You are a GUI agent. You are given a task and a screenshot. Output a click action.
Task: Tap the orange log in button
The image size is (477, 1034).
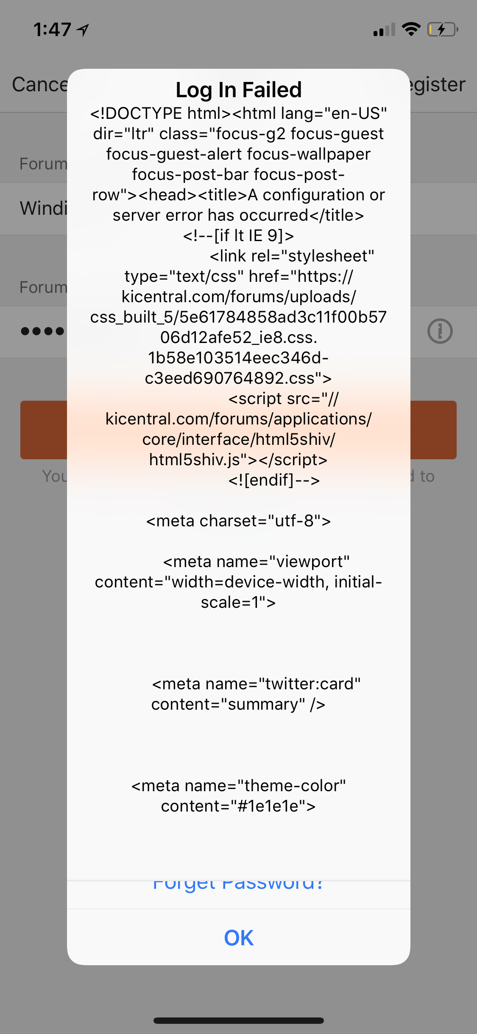[44, 430]
